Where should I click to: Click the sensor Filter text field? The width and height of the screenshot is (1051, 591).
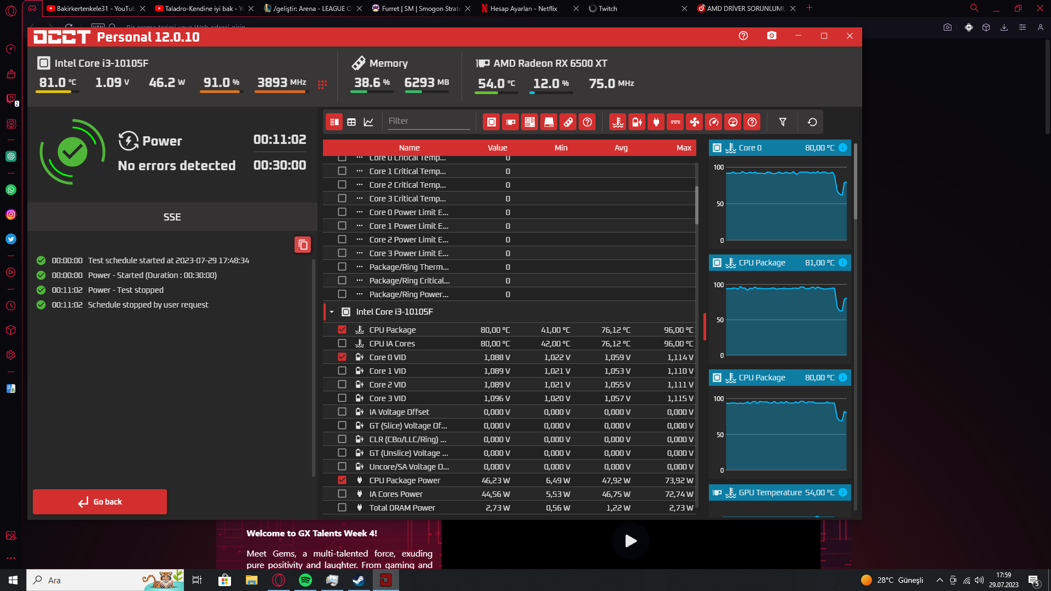coord(429,121)
